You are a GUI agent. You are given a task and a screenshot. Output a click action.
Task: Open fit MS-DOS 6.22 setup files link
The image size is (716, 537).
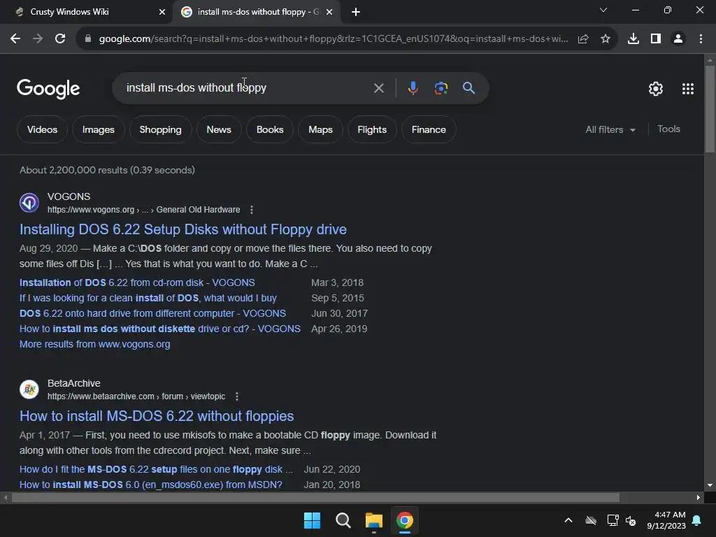coord(156,469)
